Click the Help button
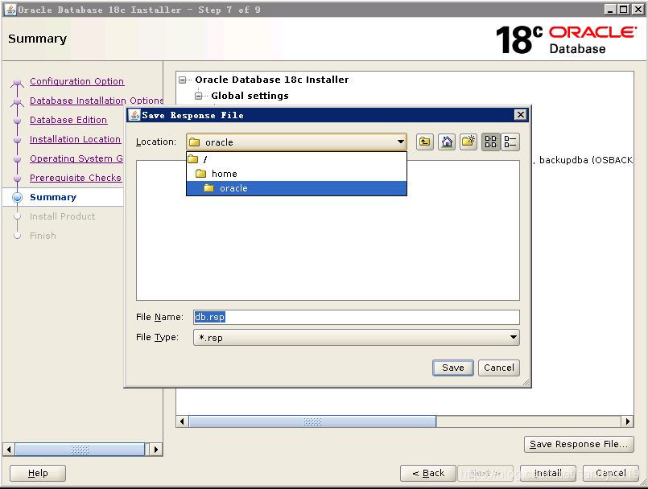This screenshot has width=648, height=489. tap(38, 473)
